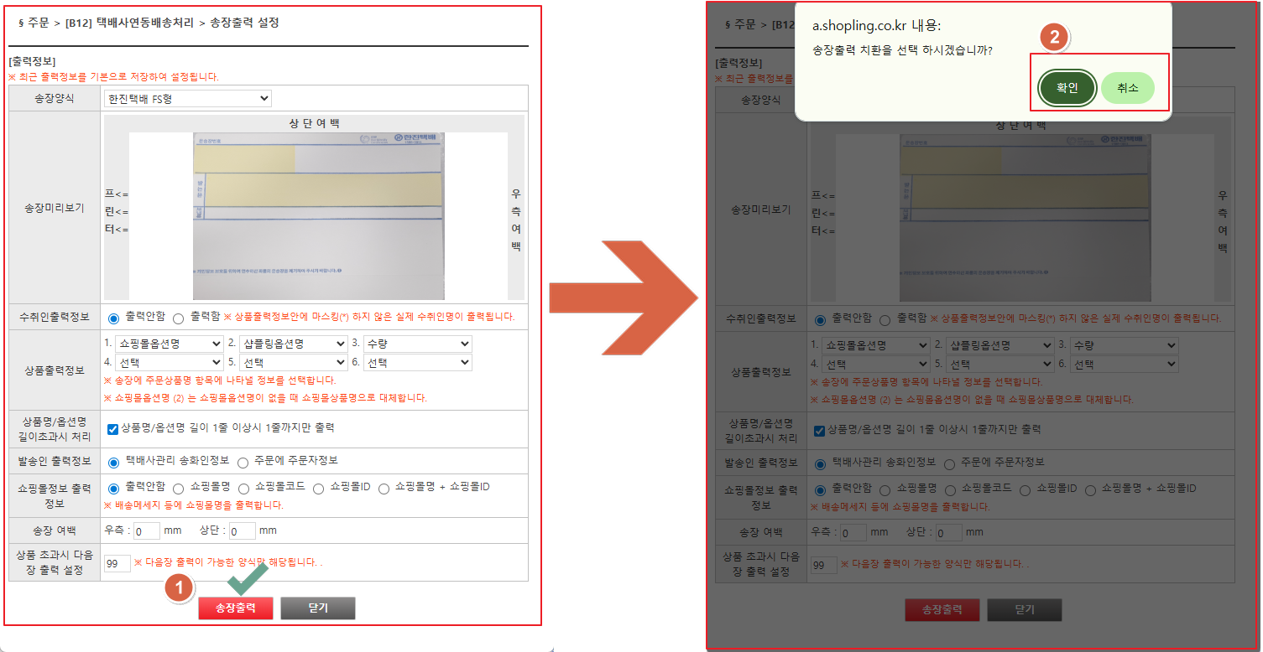Dismiss the dialog with the 취소 button
The image size is (1263, 652).
(x=1130, y=87)
